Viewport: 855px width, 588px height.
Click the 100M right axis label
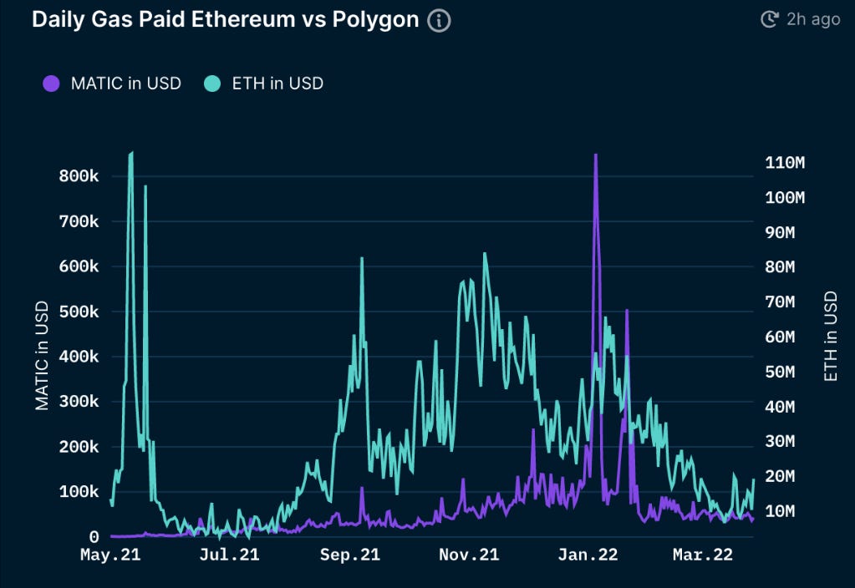(x=785, y=197)
